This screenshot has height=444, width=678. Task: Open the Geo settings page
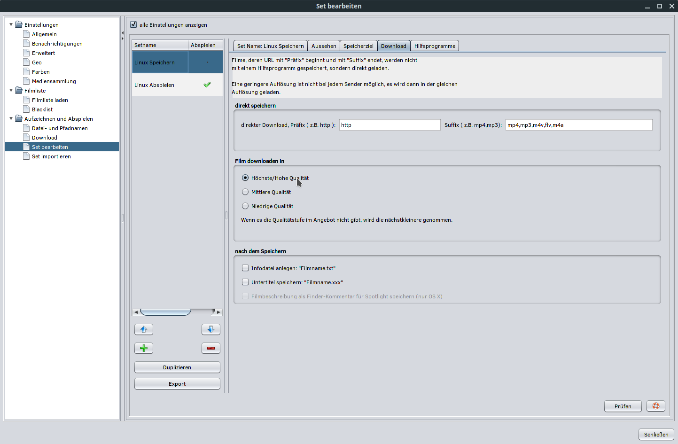click(37, 62)
